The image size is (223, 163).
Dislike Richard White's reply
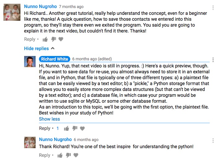tap(75, 128)
